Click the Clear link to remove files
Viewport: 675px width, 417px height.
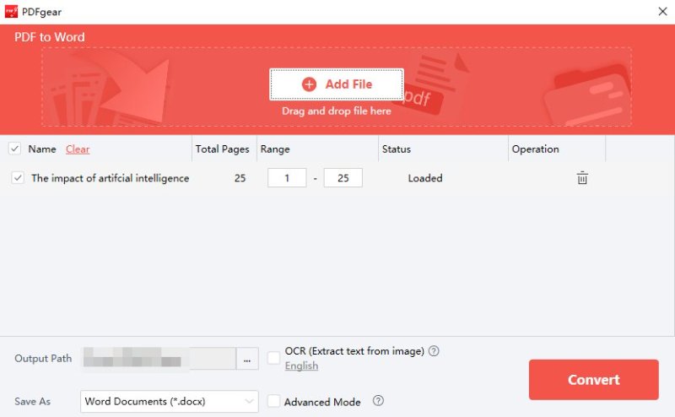(78, 149)
